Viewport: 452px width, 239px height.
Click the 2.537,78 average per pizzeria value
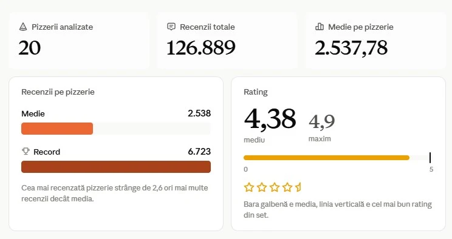(351, 48)
